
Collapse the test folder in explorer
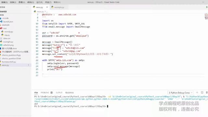(5, 28)
